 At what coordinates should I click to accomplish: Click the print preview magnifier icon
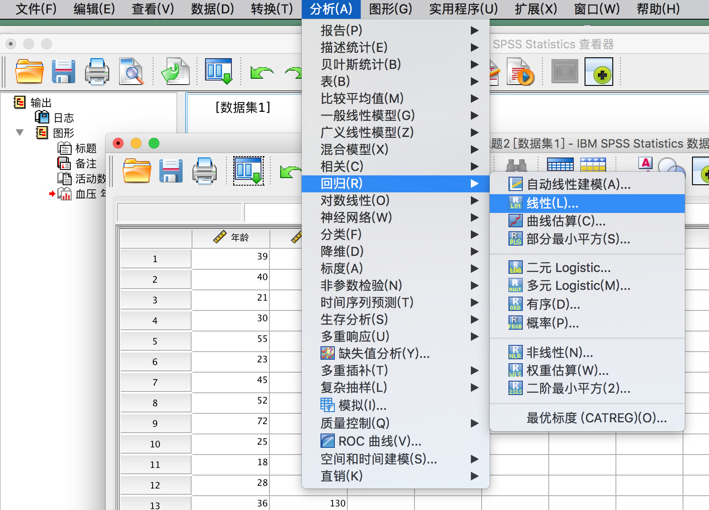pos(132,72)
